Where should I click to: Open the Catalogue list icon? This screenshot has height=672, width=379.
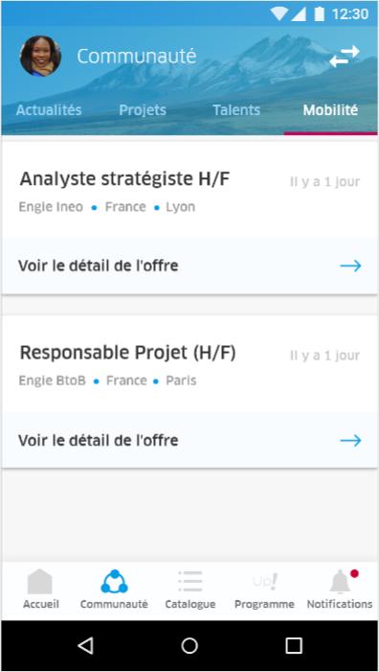click(x=189, y=582)
